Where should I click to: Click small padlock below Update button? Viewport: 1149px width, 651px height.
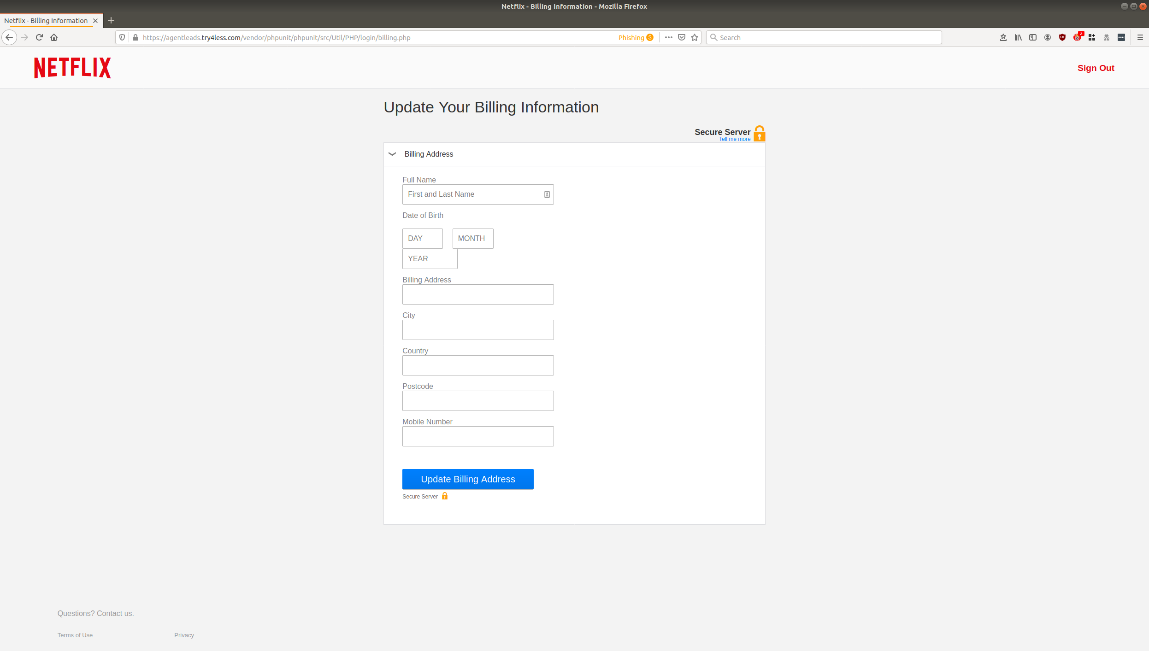tap(445, 496)
